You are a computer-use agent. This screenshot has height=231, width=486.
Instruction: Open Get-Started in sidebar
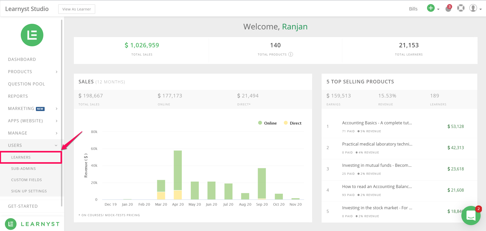click(23, 206)
